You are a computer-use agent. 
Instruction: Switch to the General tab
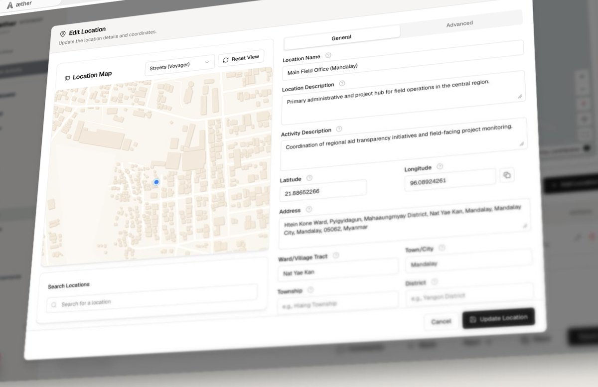click(342, 38)
